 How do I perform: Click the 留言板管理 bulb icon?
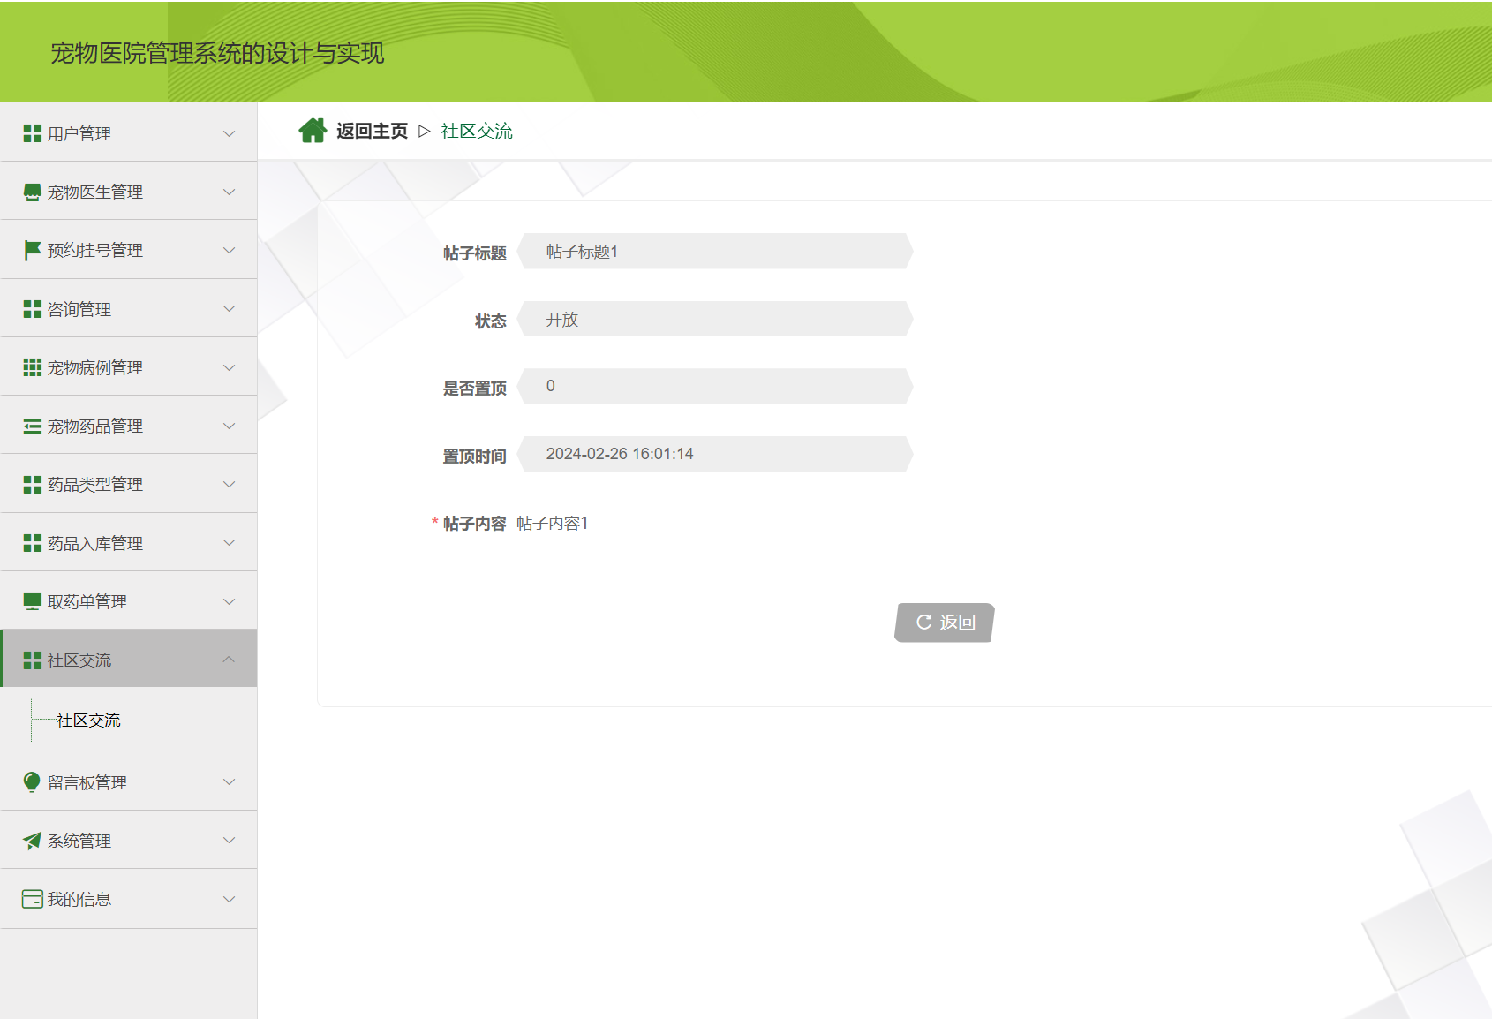[x=33, y=782]
